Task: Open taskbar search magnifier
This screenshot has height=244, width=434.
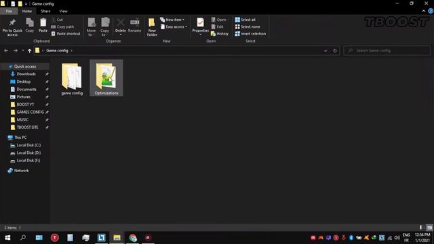Action: 23,238
